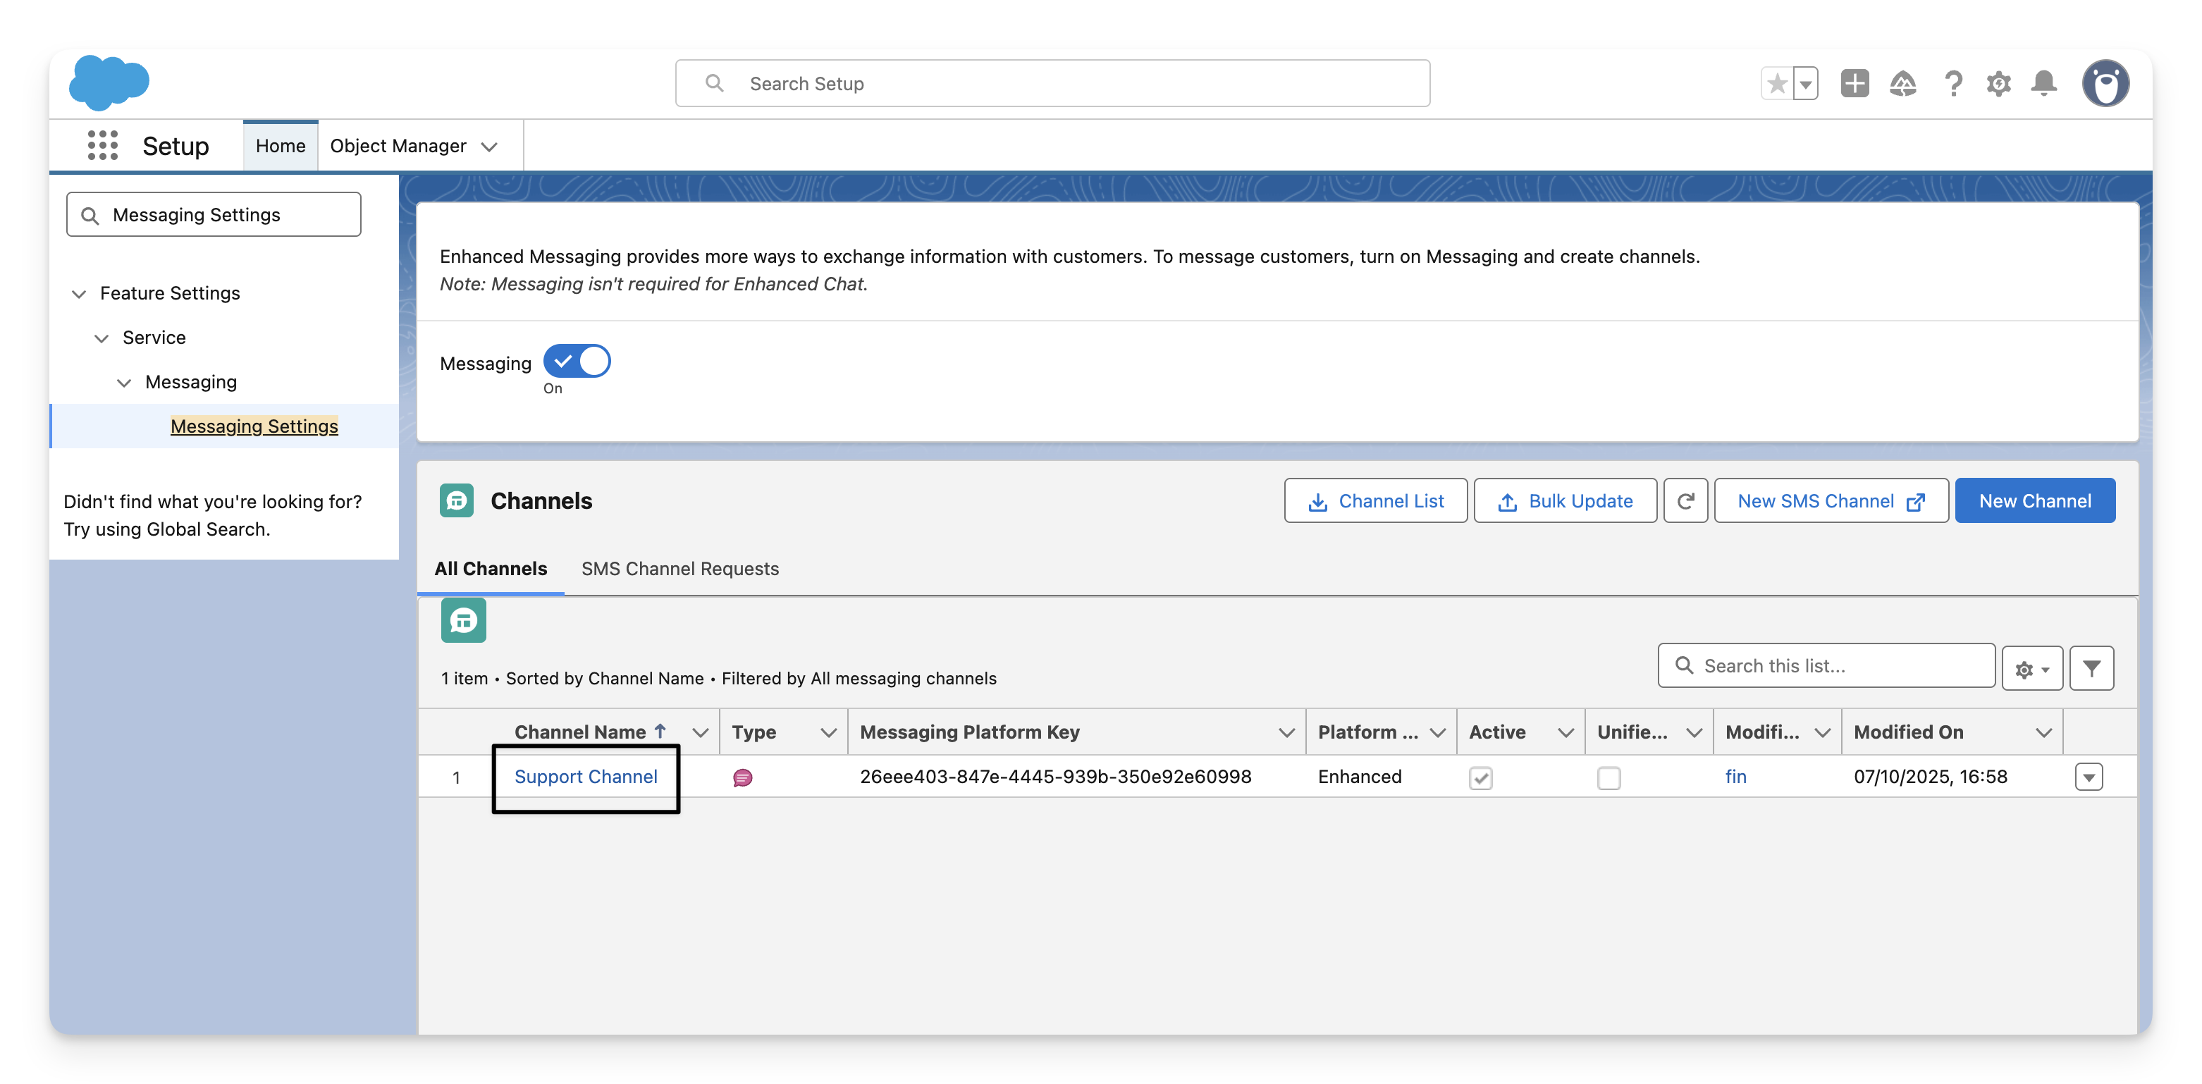
Task: Open the global create plus icon
Action: point(1854,84)
